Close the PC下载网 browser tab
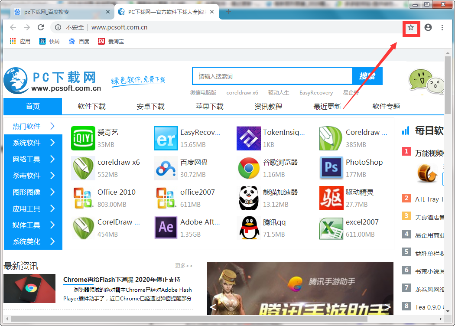Screen dimensions: 455x326 (x=212, y=12)
